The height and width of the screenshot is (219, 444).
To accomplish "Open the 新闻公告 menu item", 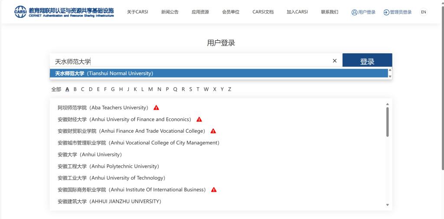I will (x=170, y=12).
